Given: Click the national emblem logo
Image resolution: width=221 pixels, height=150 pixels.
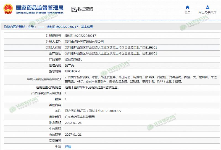Looking at the screenshot, I should (x=8, y=9).
